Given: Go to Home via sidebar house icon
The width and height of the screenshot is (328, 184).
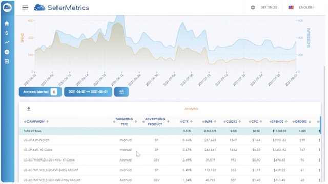Looking at the screenshot, I should click(x=7, y=24).
